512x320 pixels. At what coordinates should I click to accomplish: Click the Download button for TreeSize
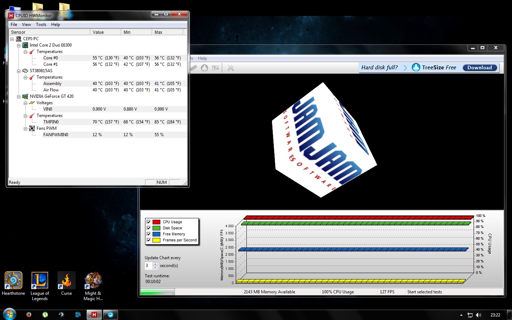[480, 68]
